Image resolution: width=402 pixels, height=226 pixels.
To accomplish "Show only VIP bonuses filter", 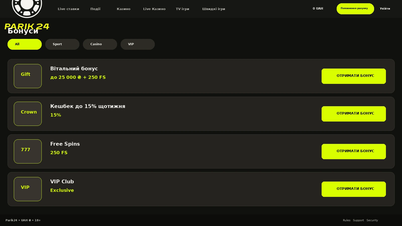I will (x=138, y=44).
